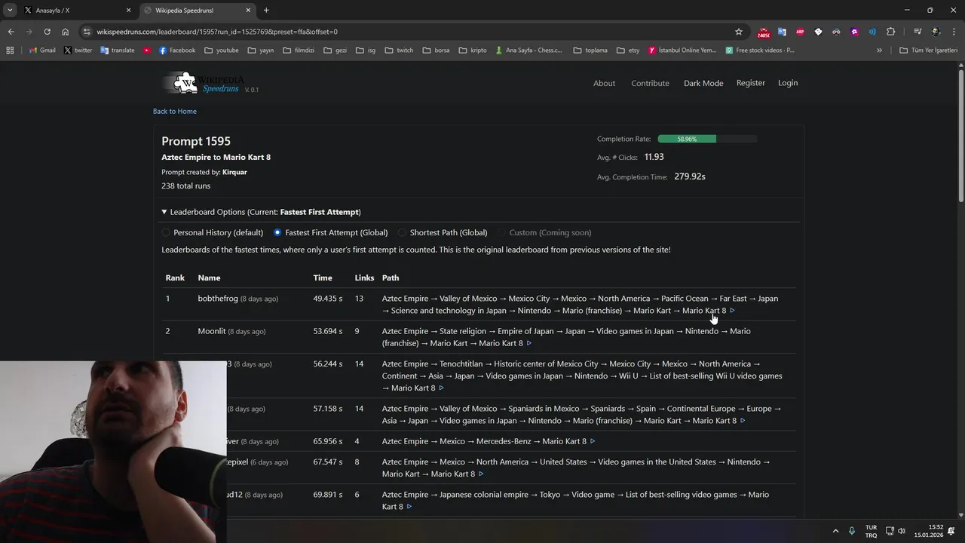The image size is (965, 543).
Task: Show hidden bookmarks with double chevron
Action: coord(879,51)
